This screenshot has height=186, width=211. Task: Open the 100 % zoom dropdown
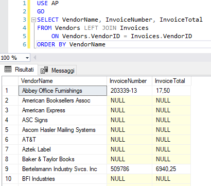27,58
